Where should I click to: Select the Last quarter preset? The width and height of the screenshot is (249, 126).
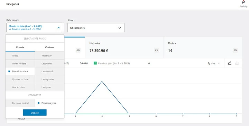coord(49,79)
